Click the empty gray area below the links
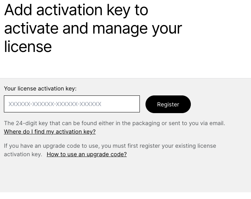Image resolution: width=251 pixels, height=199 pixels. pyautogui.click(x=125, y=175)
